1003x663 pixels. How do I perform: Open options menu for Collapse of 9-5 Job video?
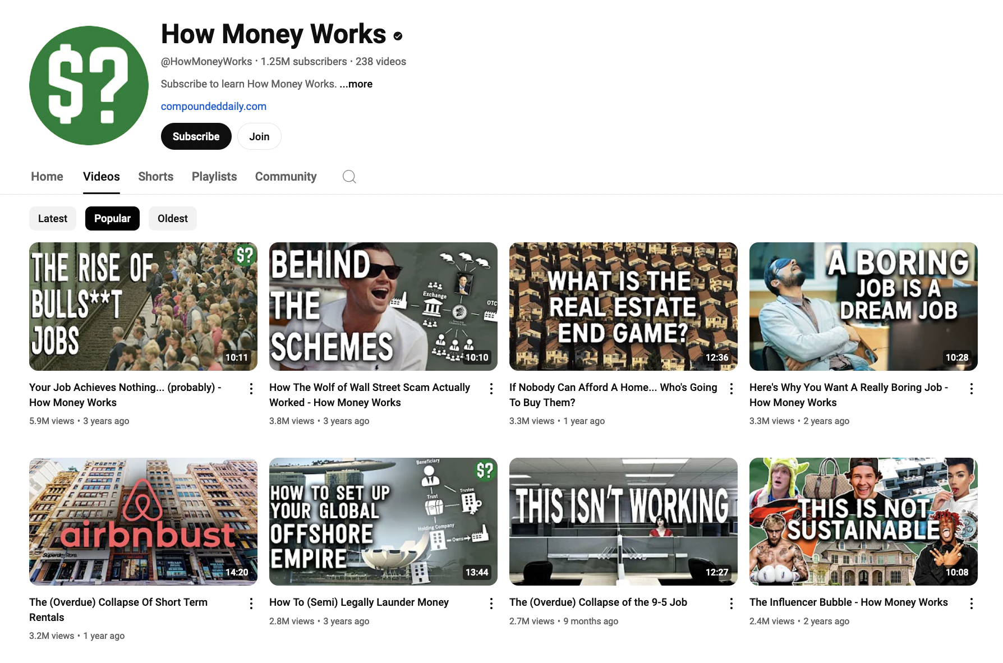[x=731, y=604]
